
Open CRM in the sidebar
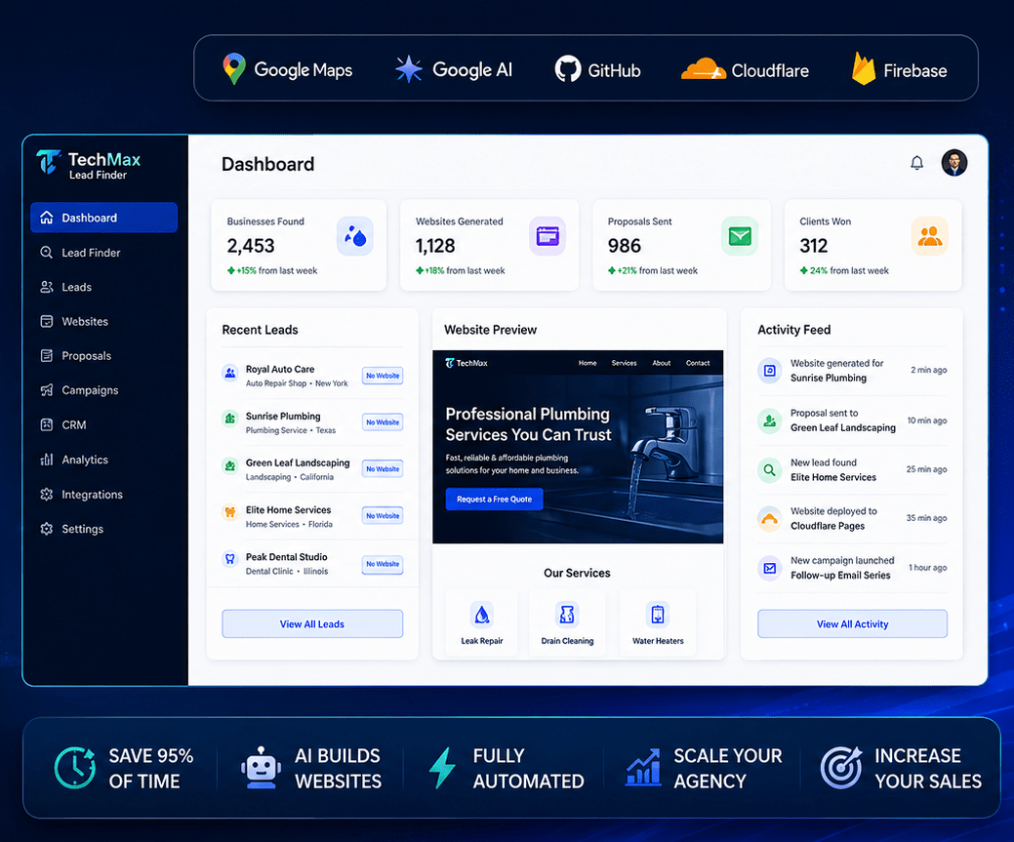pos(104,424)
